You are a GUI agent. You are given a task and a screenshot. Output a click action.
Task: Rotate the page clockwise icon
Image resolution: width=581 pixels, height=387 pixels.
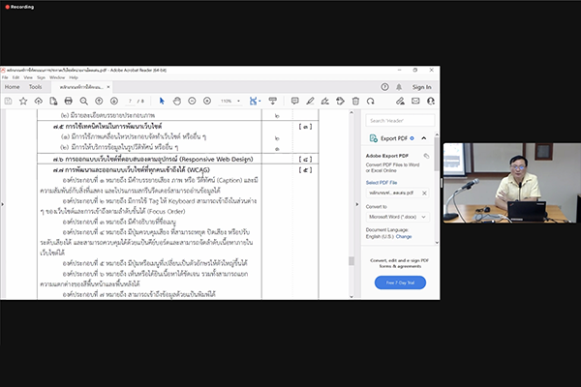371,101
